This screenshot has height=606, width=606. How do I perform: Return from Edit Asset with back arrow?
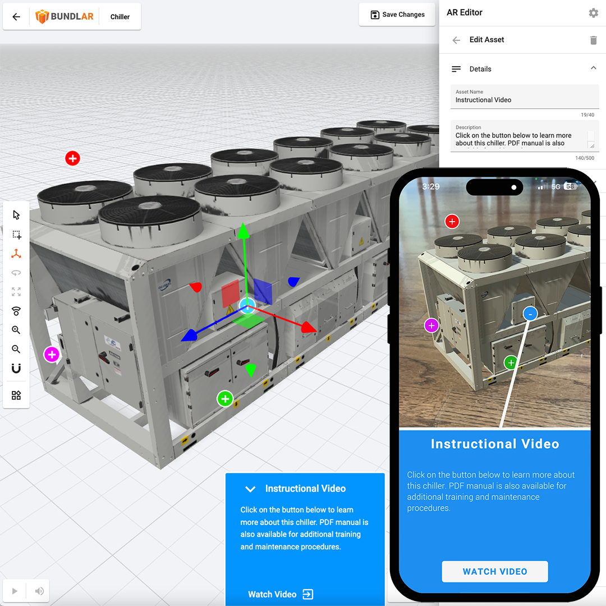456,40
